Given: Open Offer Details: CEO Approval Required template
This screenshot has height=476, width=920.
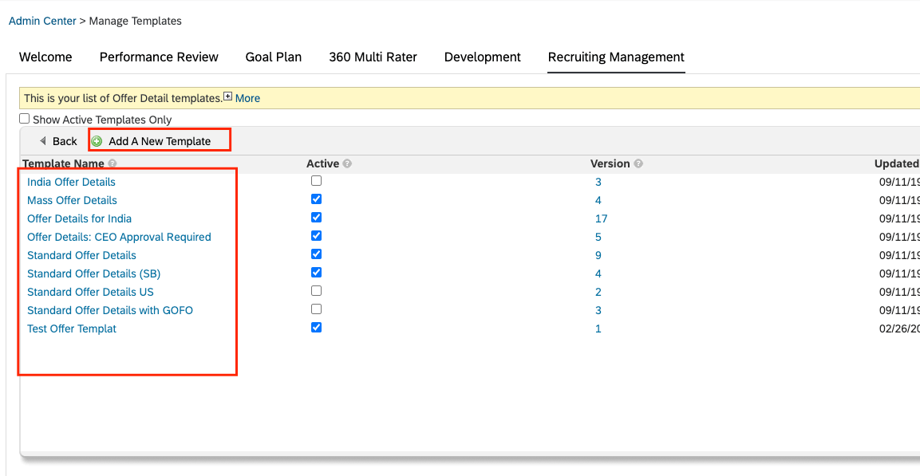Looking at the screenshot, I should pos(119,238).
